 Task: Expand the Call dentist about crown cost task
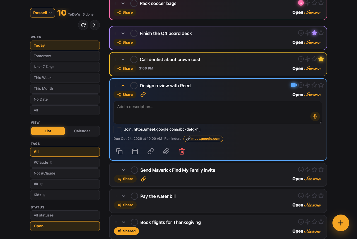click(x=123, y=59)
